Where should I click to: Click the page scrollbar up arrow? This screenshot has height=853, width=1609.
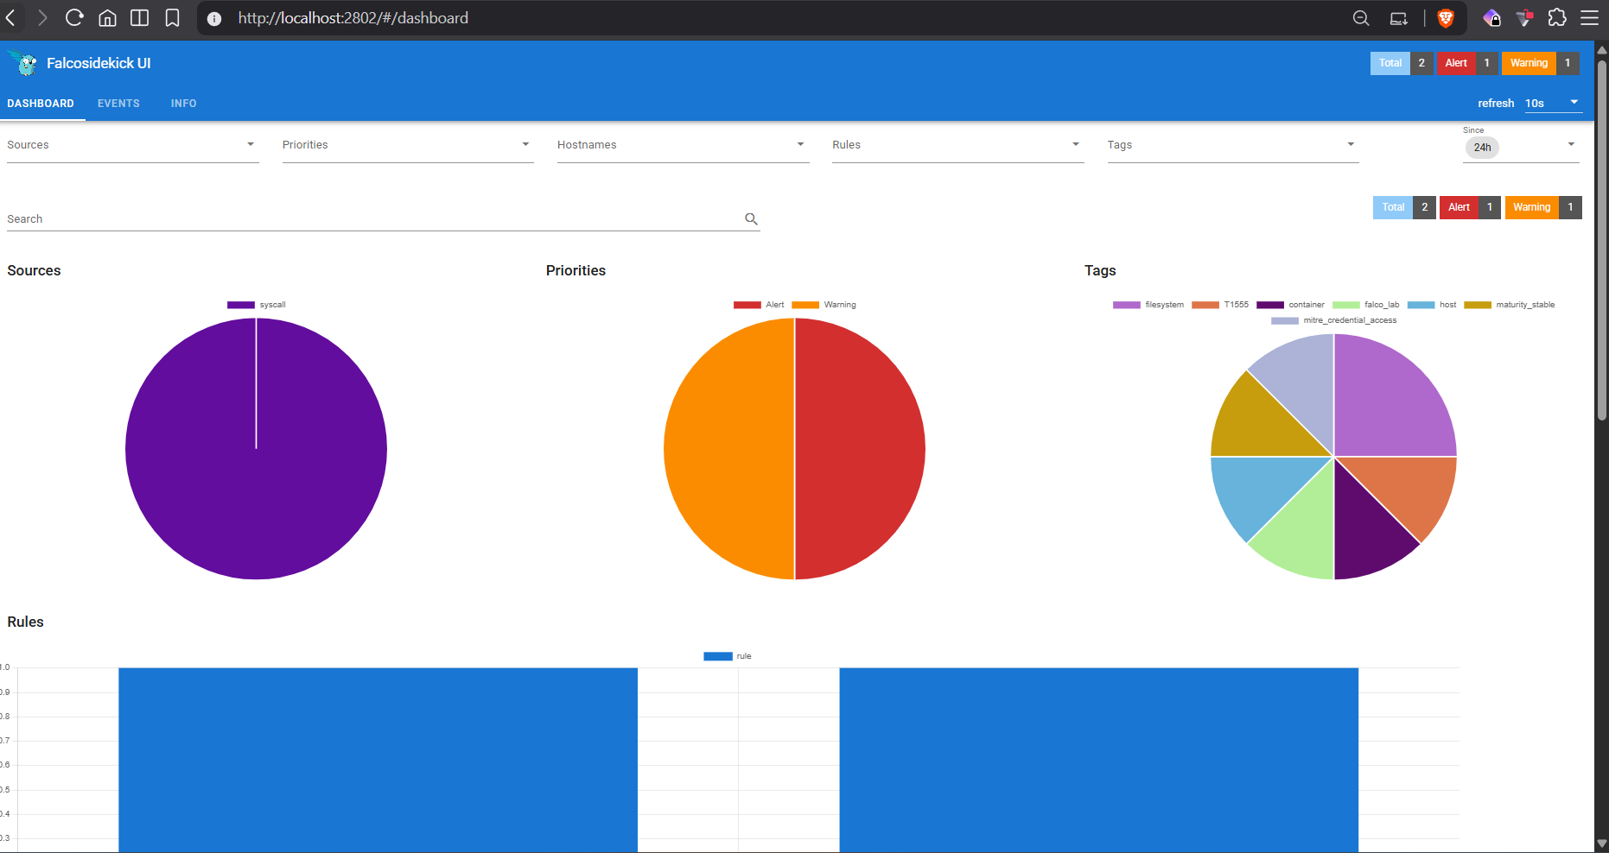click(1601, 49)
